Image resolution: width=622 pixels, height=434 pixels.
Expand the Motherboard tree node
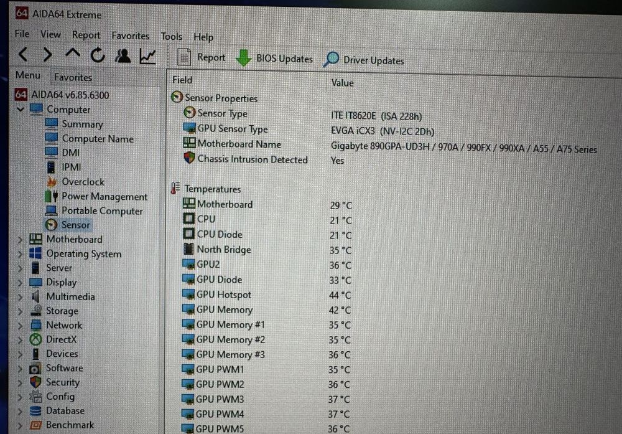point(21,240)
